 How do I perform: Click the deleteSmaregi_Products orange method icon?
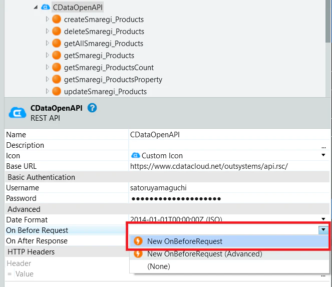tap(57, 32)
